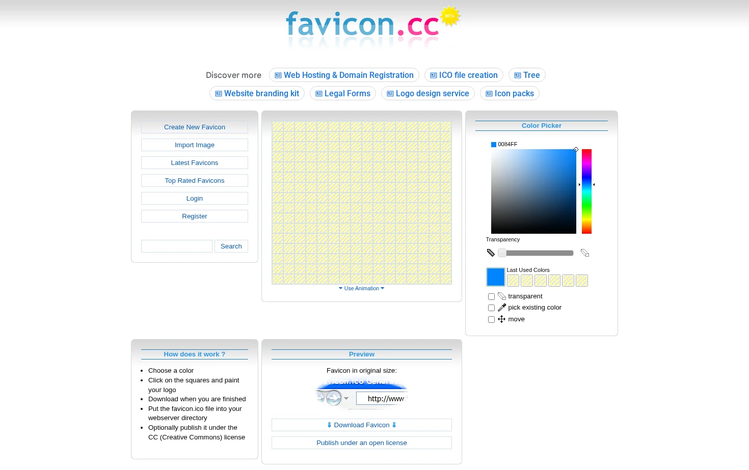Click the icon beside Tree link
Screen dimensions: 749x470
point(518,75)
